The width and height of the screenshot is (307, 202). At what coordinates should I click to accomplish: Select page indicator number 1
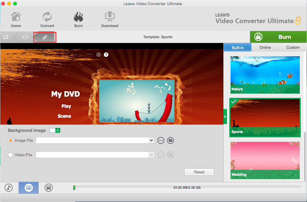coord(106,55)
